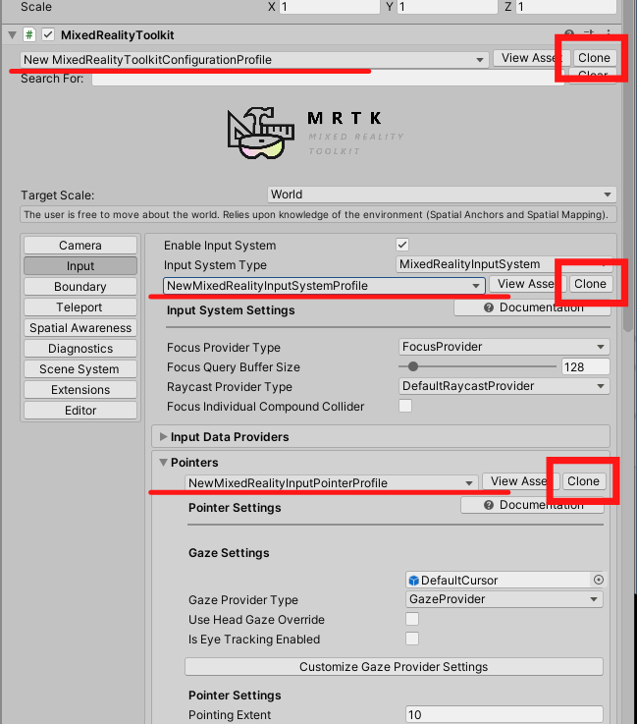
Task: Clone the NewMixedRealityInputPointerProfile
Action: click(x=583, y=481)
